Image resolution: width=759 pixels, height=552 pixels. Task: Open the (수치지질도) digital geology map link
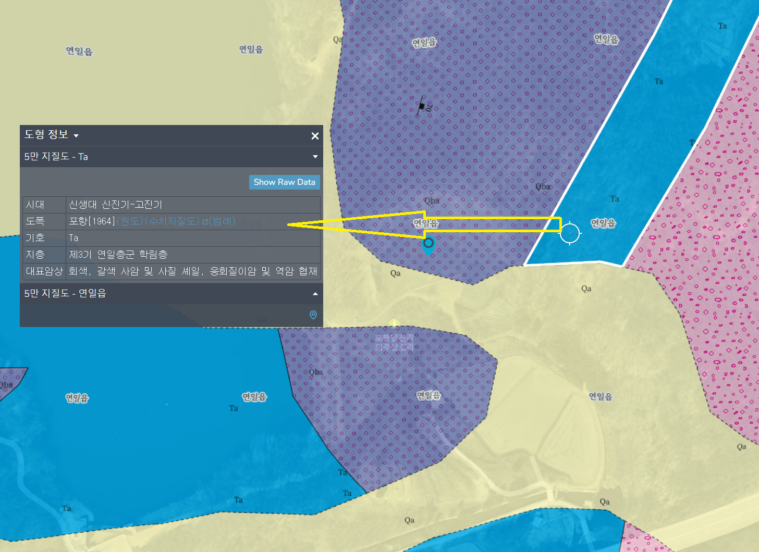pos(172,221)
